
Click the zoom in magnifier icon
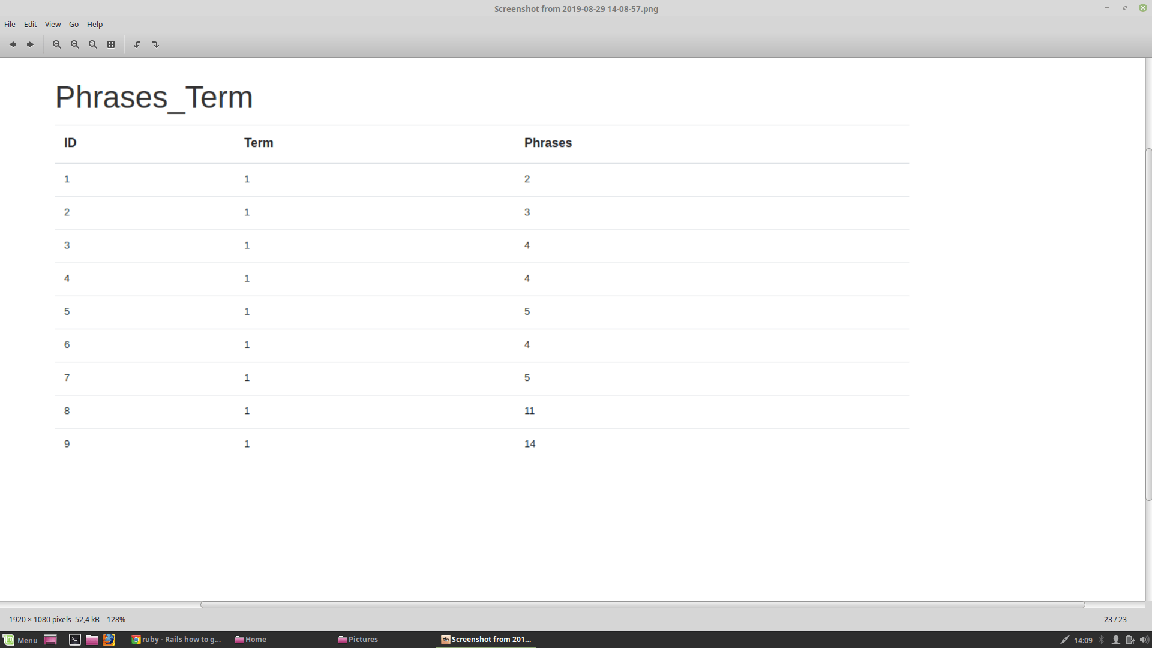point(75,44)
